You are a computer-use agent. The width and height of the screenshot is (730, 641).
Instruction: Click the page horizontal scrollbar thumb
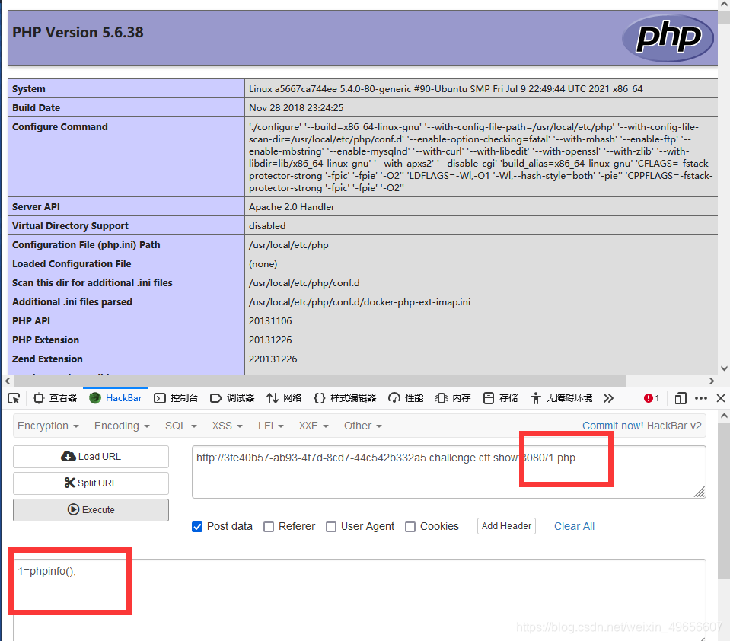click(320, 381)
